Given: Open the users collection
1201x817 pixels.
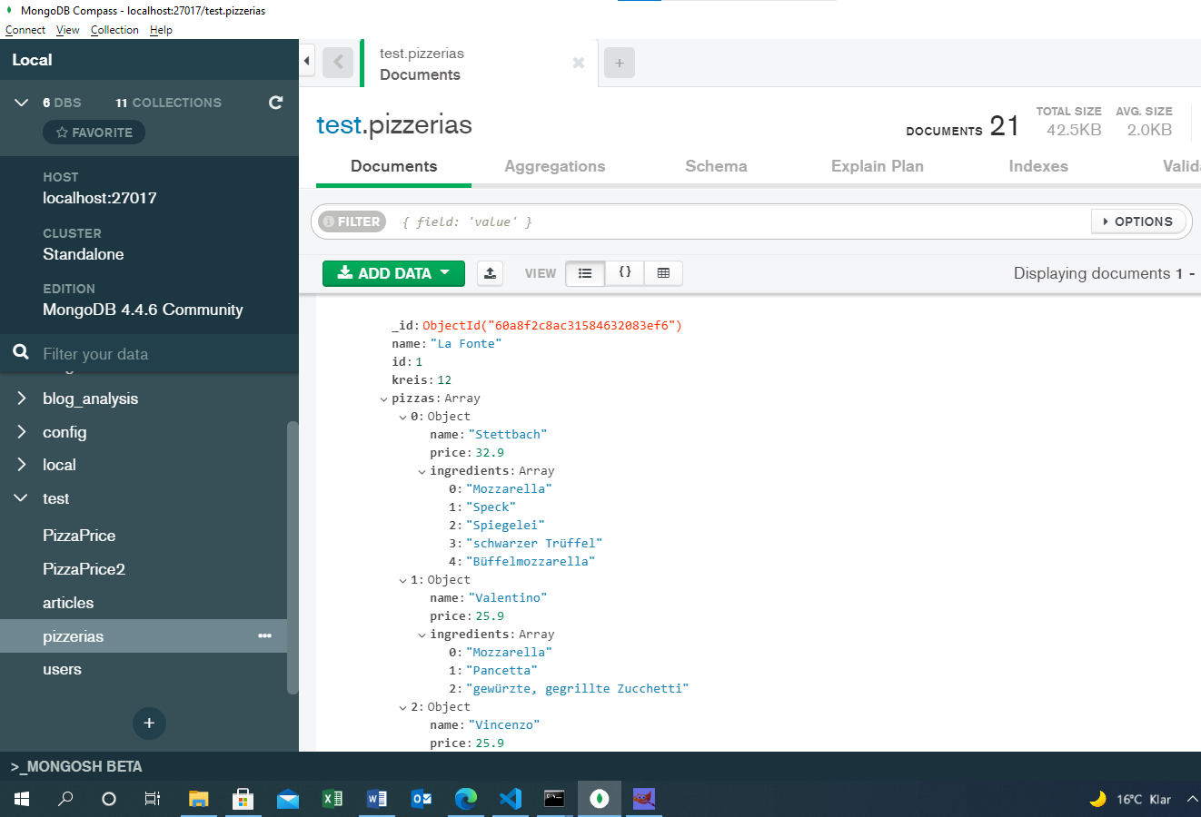Looking at the screenshot, I should (x=62, y=669).
